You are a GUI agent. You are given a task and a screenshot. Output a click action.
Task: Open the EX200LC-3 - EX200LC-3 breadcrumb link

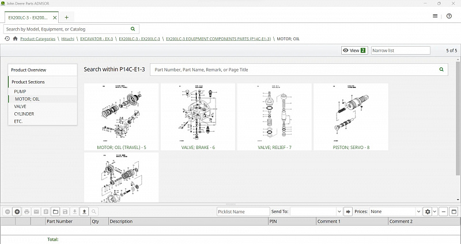[x=139, y=39]
